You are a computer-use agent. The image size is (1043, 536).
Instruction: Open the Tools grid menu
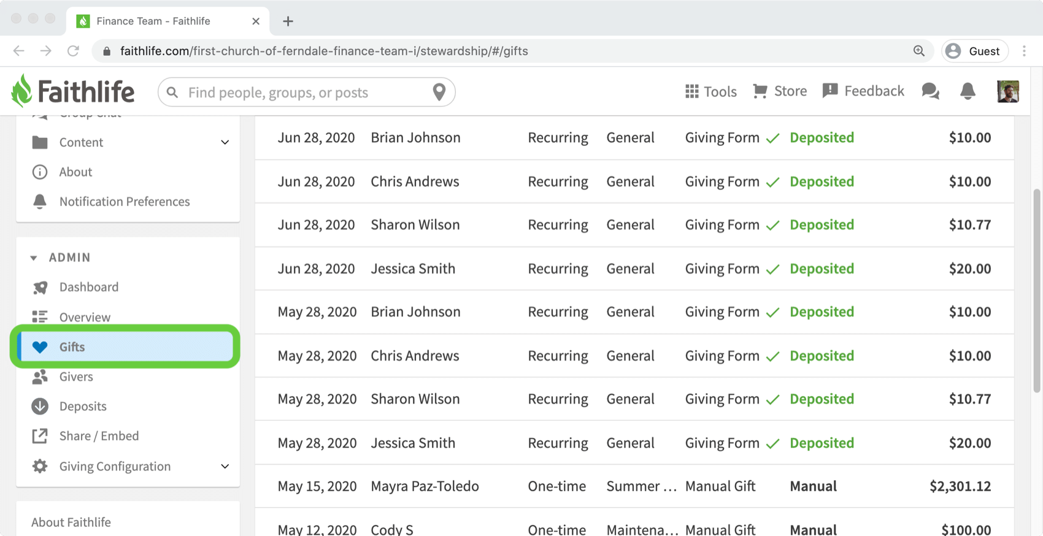click(710, 91)
